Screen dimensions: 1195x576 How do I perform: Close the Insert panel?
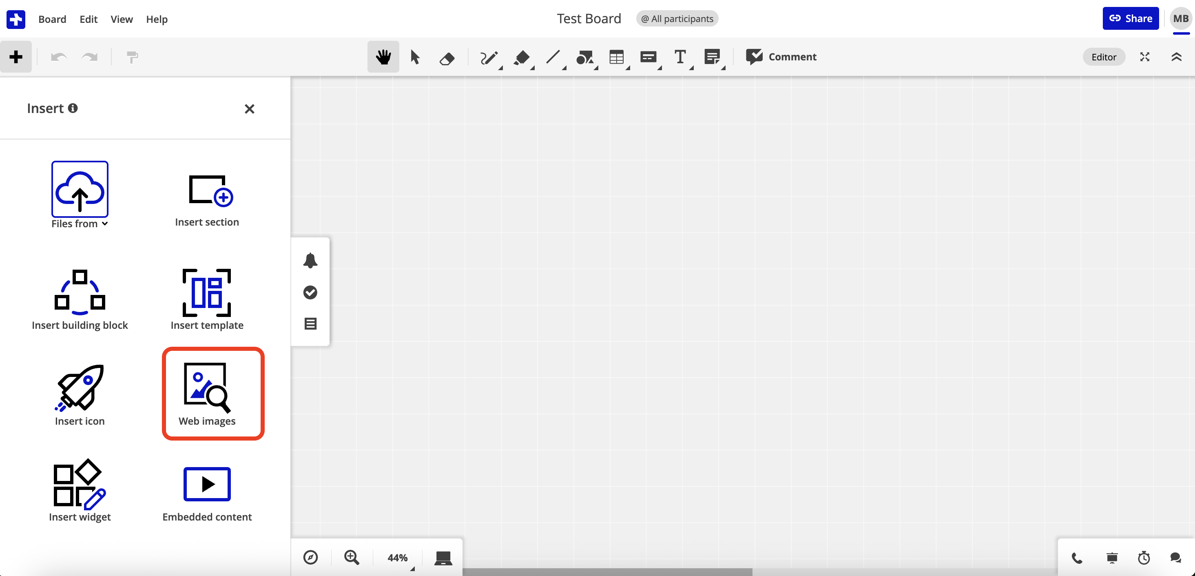coord(250,109)
